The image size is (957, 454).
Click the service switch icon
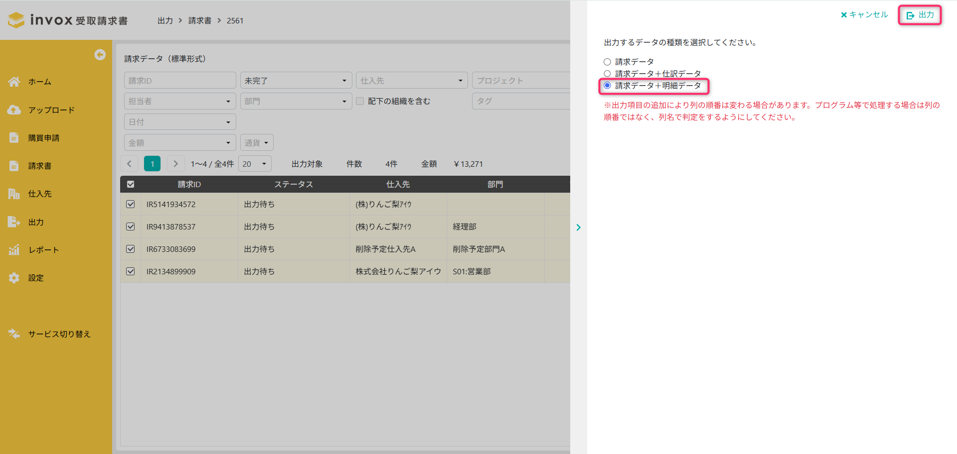[14, 334]
